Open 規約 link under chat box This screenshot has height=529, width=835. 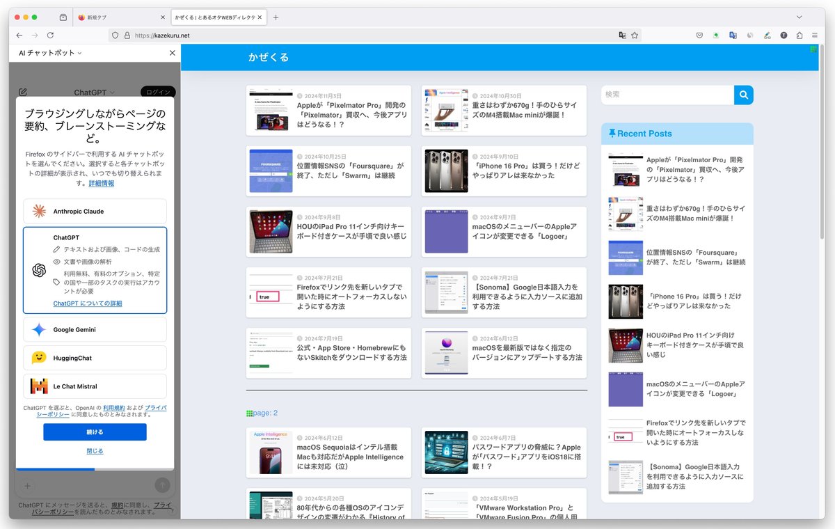(x=118, y=505)
